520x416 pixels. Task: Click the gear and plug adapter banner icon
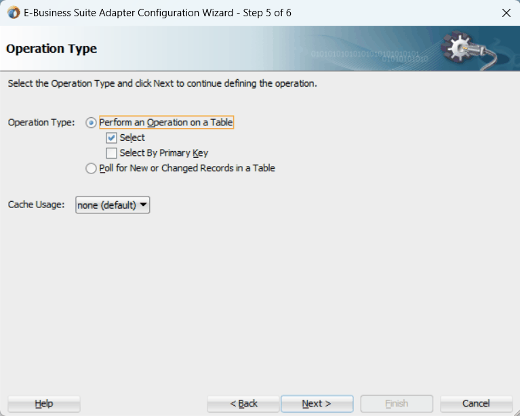468,49
